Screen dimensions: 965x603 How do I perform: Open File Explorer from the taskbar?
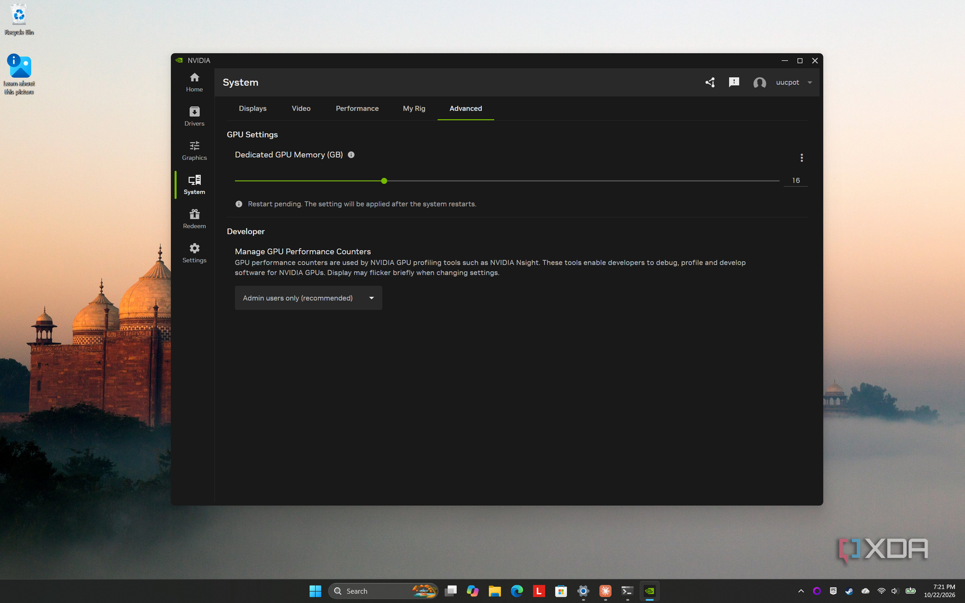coord(495,591)
